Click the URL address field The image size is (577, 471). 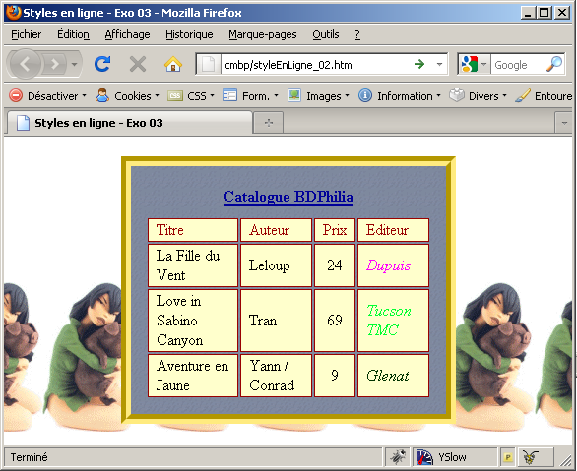point(316,65)
